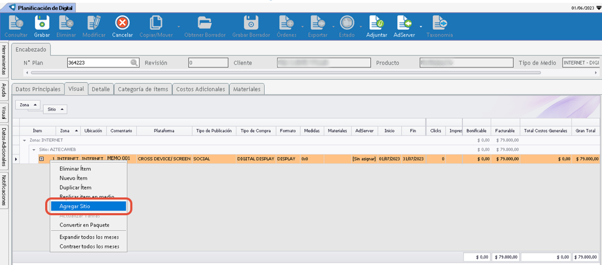Screen dimensions: 602x265
Task: Click the Taxonomía toolbar icon
Action: tap(440, 24)
